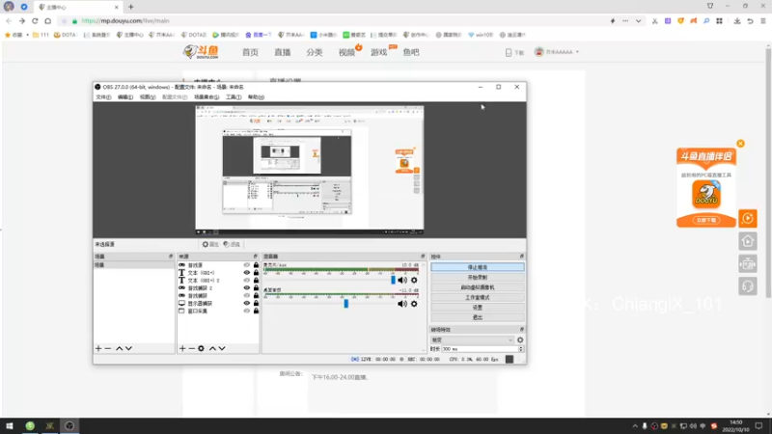Remove the selected source with the minus icon
This screenshot has height=434, width=772.
(191, 348)
